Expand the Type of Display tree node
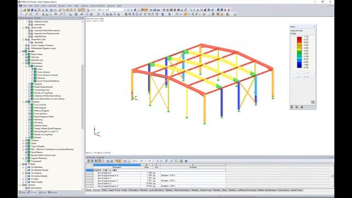 (x=23, y=146)
